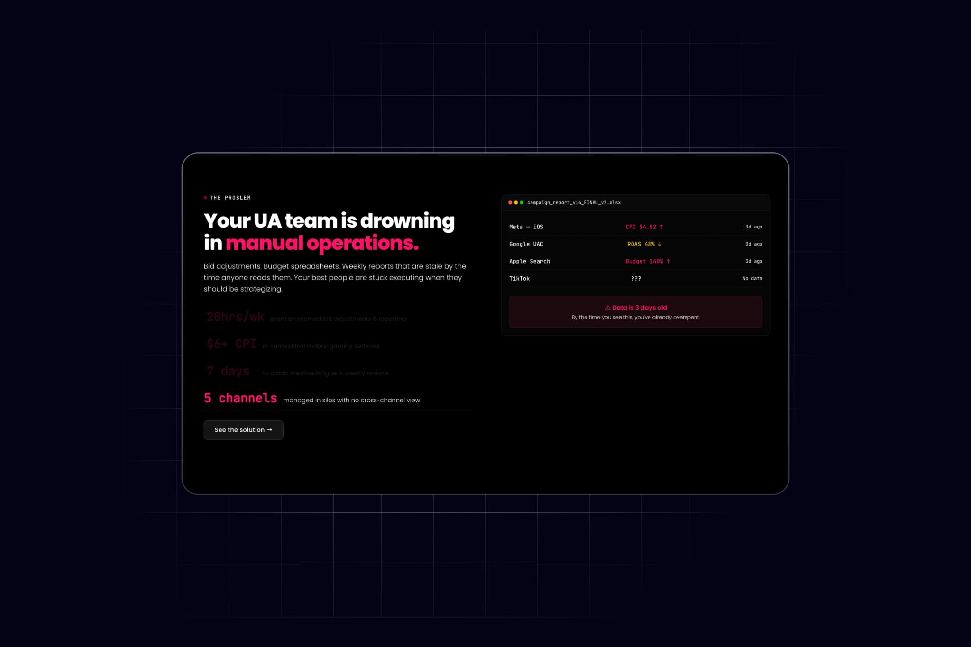The height and width of the screenshot is (647, 971).
Task: Click the warning triangle icon in alert
Action: pyautogui.click(x=607, y=308)
